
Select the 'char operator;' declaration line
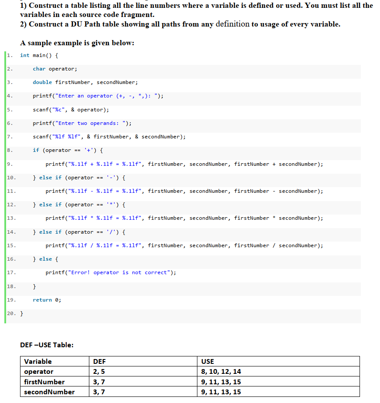pos(55,69)
